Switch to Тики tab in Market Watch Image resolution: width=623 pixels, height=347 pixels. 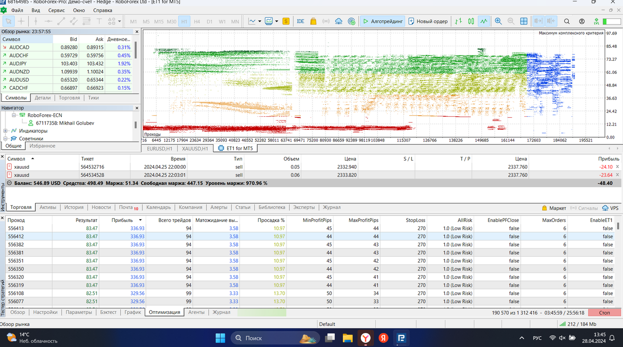(x=93, y=97)
